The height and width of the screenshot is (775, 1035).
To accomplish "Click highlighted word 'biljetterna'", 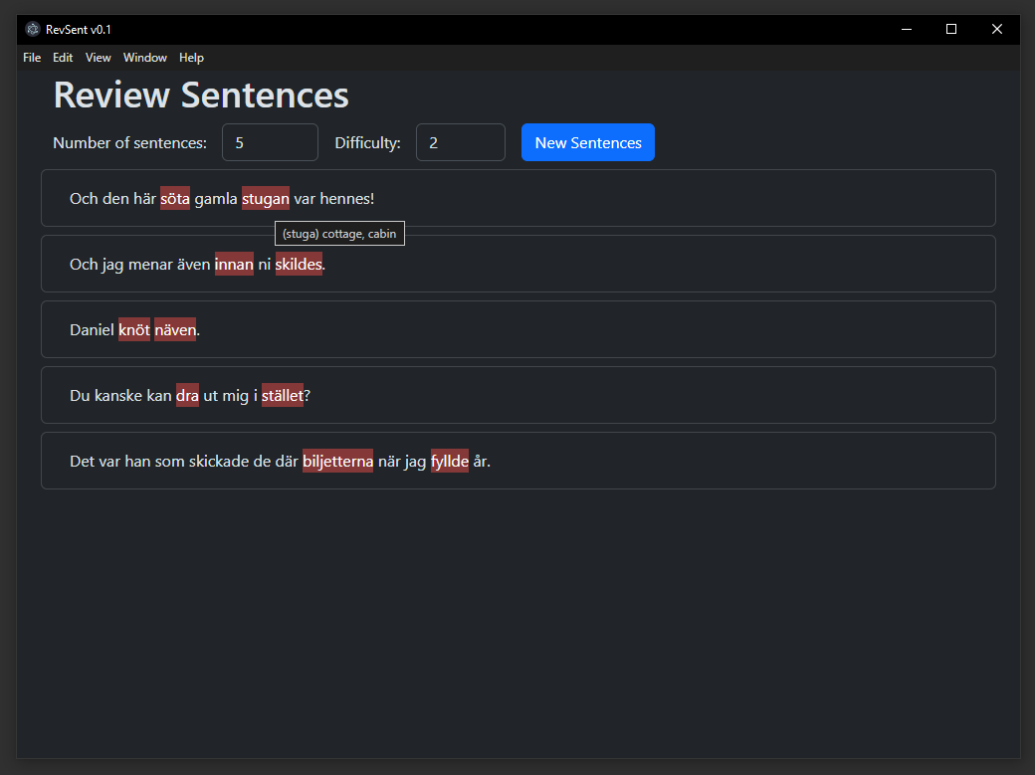I will tap(337, 461).
